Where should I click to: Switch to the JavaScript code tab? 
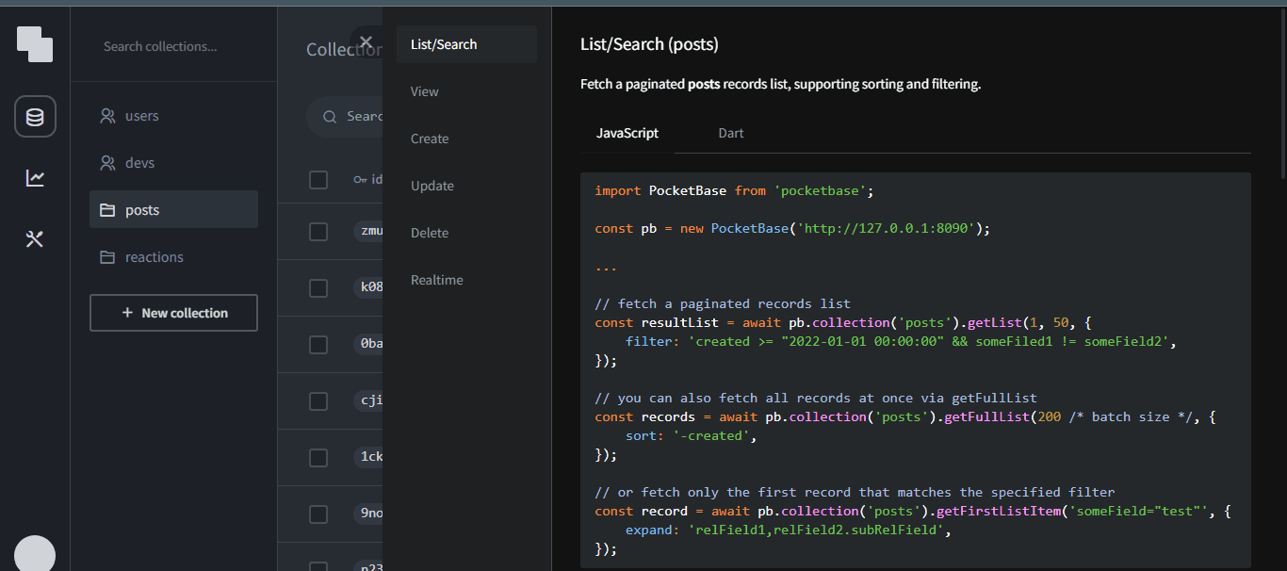[x=627, y=133]
